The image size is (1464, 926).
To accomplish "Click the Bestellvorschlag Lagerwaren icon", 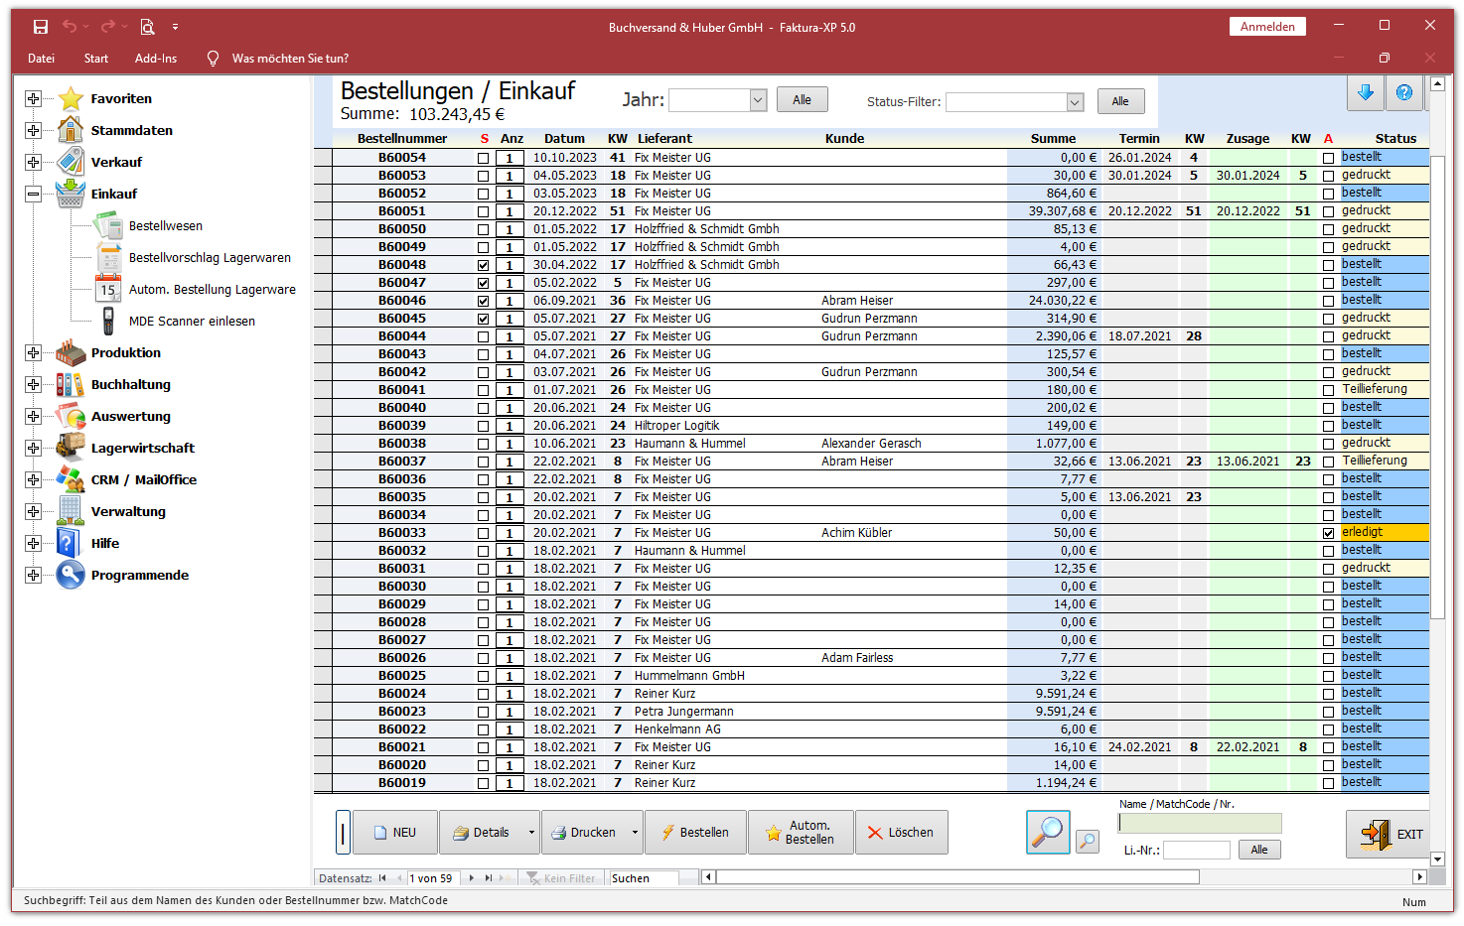I will click(x=108, y=257).
